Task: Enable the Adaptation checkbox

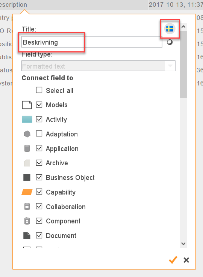Action: [x=39, y=134]
